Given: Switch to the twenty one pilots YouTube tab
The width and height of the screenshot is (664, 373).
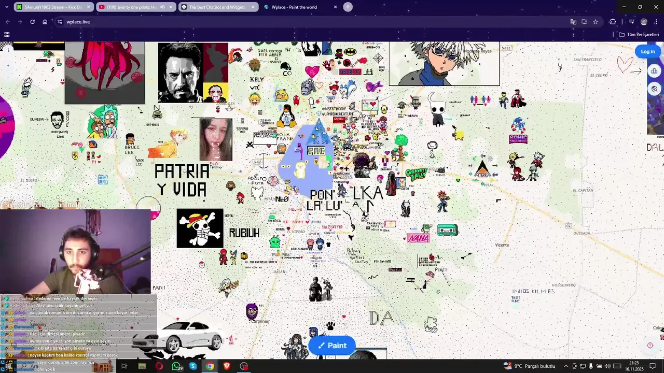Looking at the screenshot, I should (136, 7).
